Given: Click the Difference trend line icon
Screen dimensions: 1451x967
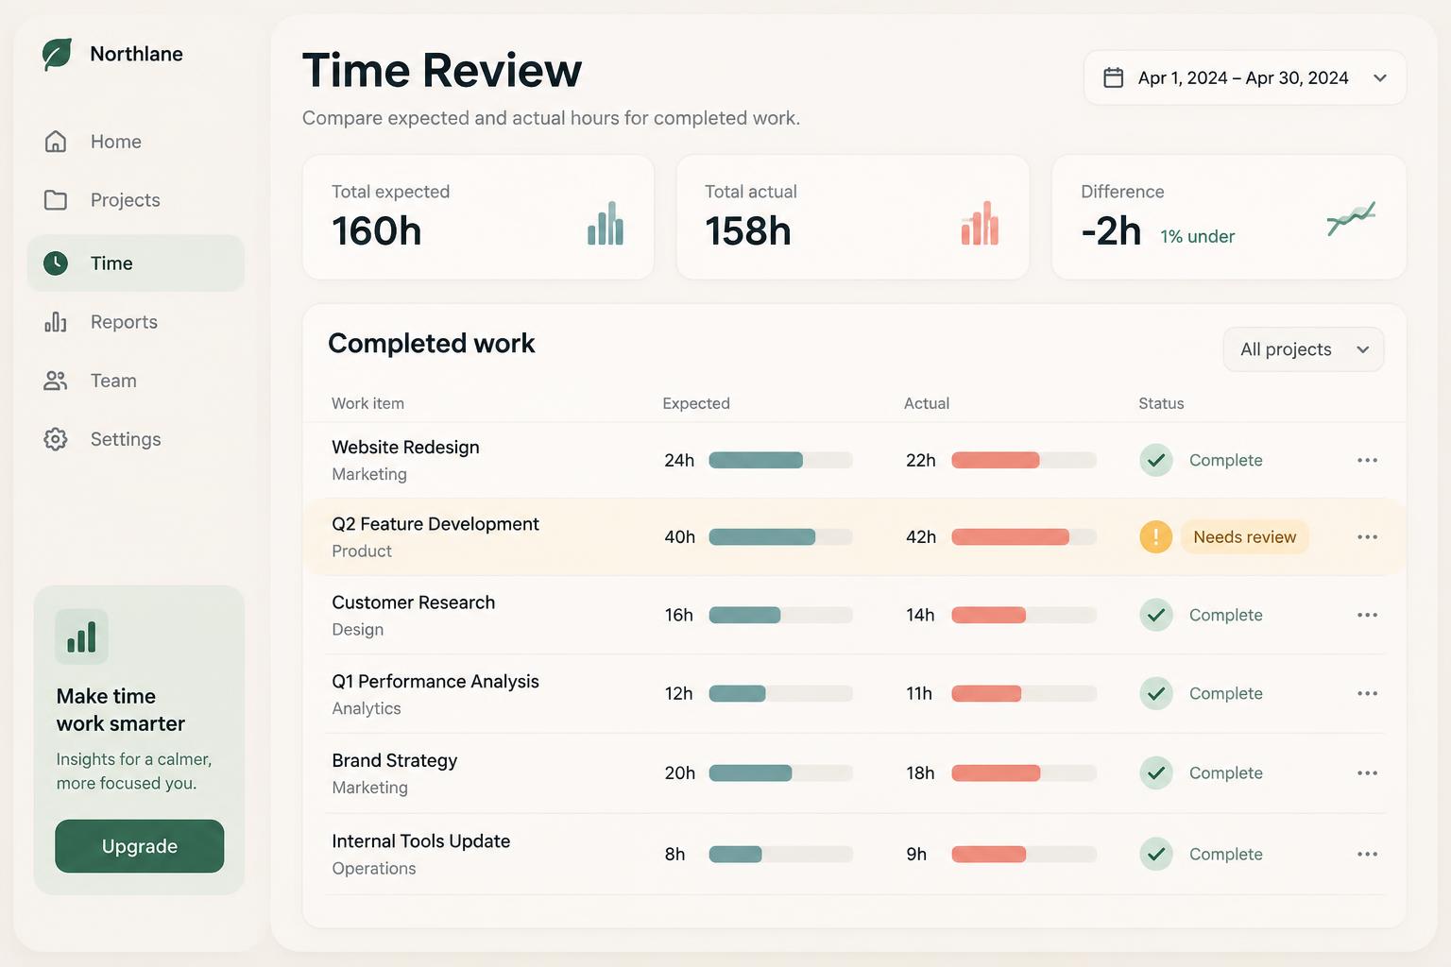Looking at the screenshot, I should coord(1351,218).
